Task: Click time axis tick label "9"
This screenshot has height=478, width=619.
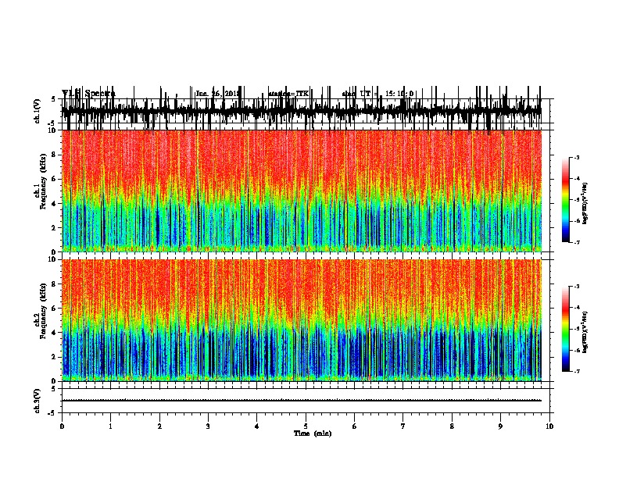Action: [500, 426]
